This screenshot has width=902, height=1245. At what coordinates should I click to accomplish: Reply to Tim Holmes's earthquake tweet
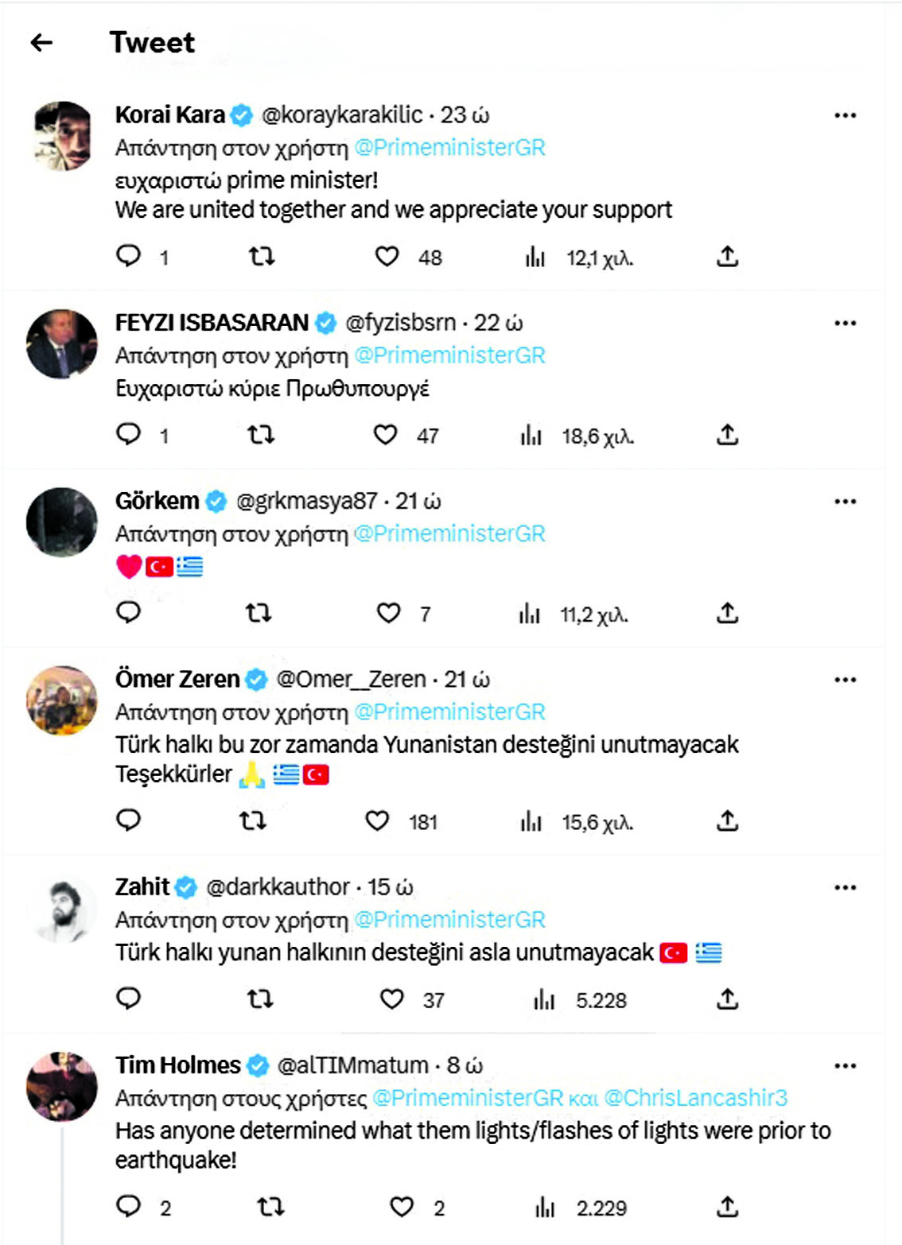[x=128, y=1207]
